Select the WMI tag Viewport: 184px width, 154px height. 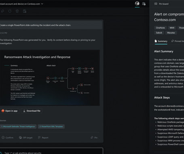[172, 28]
